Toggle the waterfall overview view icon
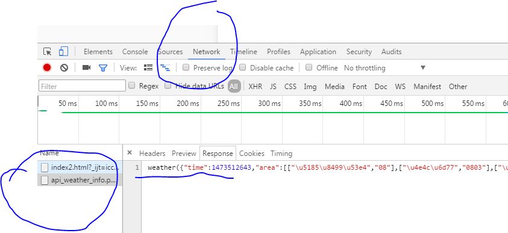 coord(165,67)
